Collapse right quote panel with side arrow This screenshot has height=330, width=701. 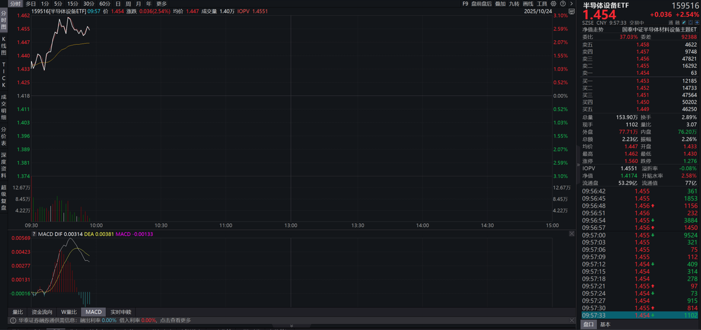[579, 165]
